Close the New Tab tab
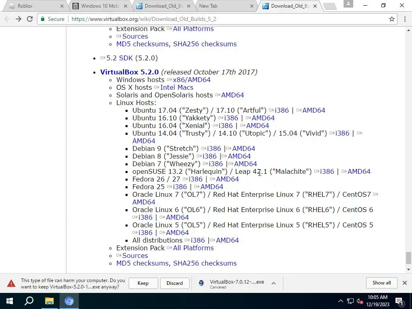Viewport: 412px width, 309px height. tap(252, 6)
